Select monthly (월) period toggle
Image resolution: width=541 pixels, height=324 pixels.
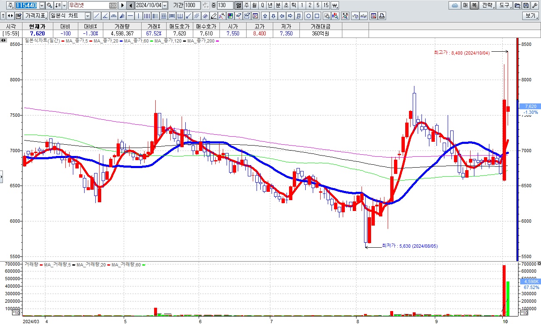click(x=254, y=5)
